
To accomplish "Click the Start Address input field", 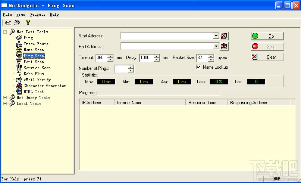I will coord(167,36).
